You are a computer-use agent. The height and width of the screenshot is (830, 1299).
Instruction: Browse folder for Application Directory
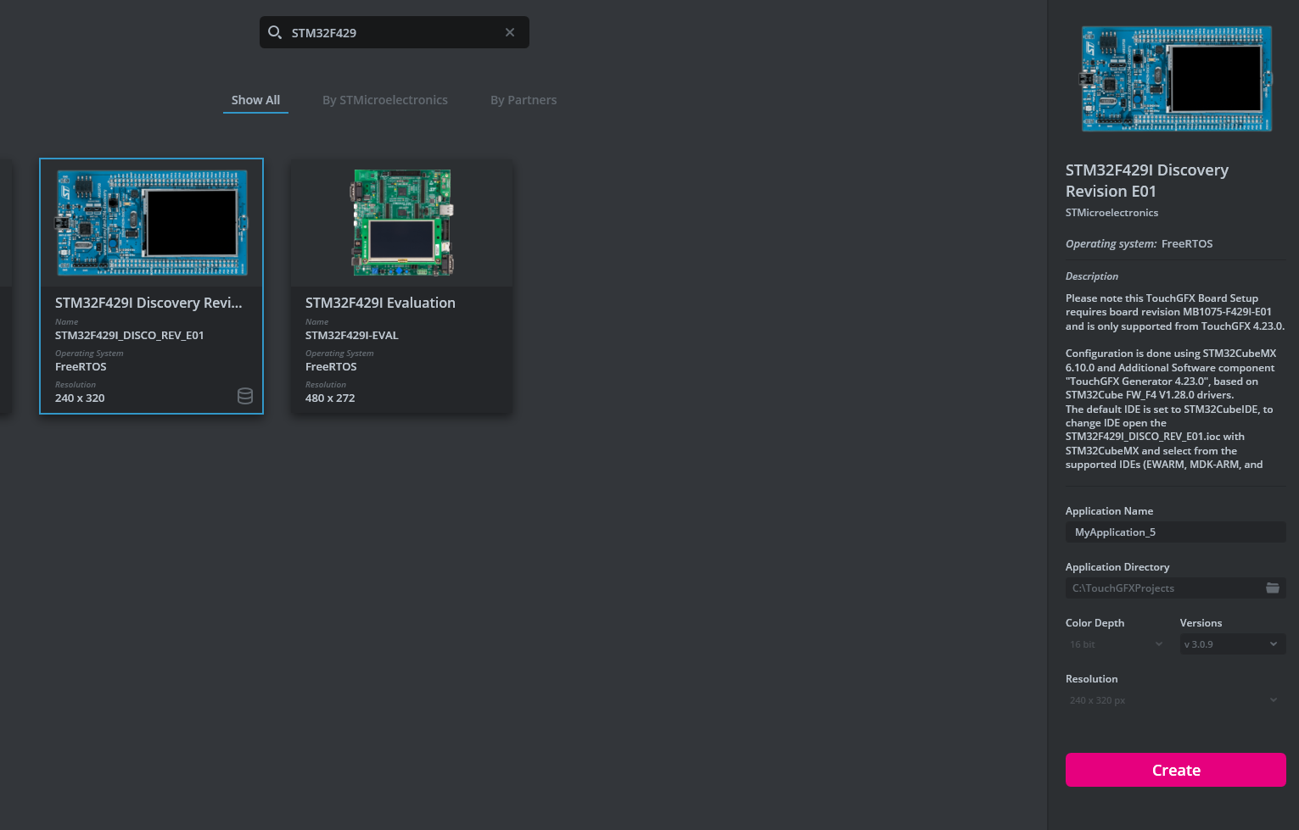[x=1273, y=588]
